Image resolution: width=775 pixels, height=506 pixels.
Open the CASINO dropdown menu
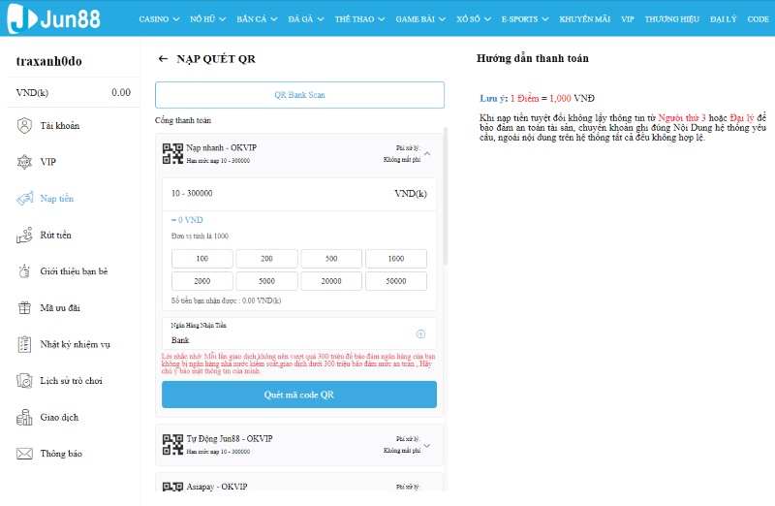point(159,18)
